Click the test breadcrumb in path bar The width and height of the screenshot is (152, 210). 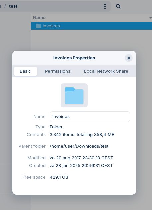[x=13, y=6]
